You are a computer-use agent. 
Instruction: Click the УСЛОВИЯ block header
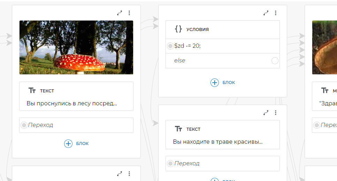click(x=223, y=30)
